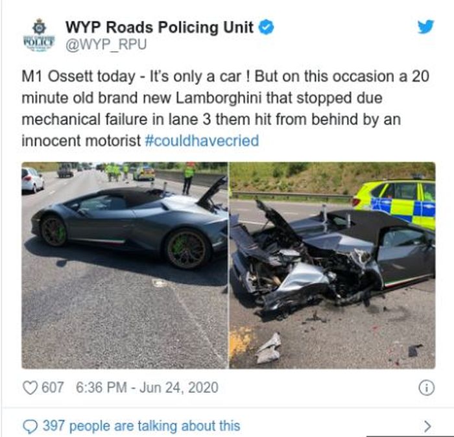This screenshot has width=454, height=437.
Task: Click the green brake caliper rear wheel
Action: click(x=187, y=249)
